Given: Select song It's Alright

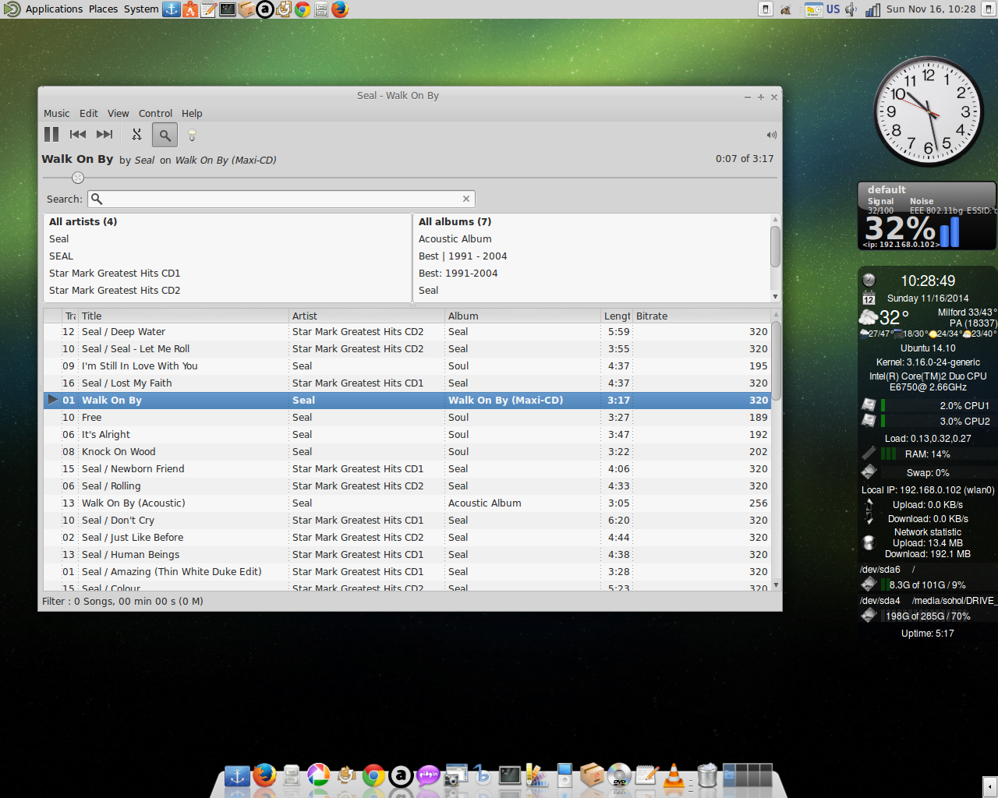Looking at the screenshot, I should [407, 435].
